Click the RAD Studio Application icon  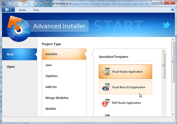coord(106,103)
